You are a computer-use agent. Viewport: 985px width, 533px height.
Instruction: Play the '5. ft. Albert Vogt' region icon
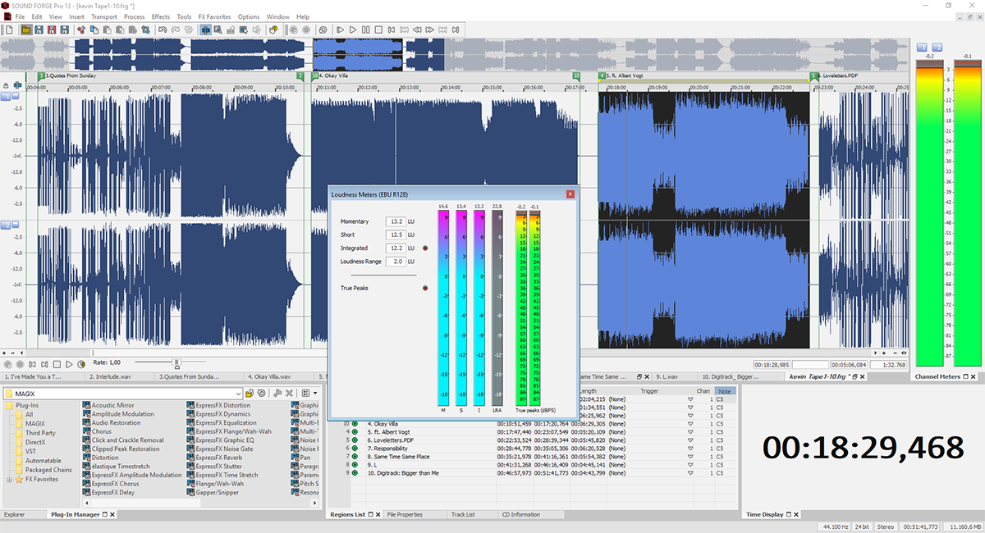[355, 431]
